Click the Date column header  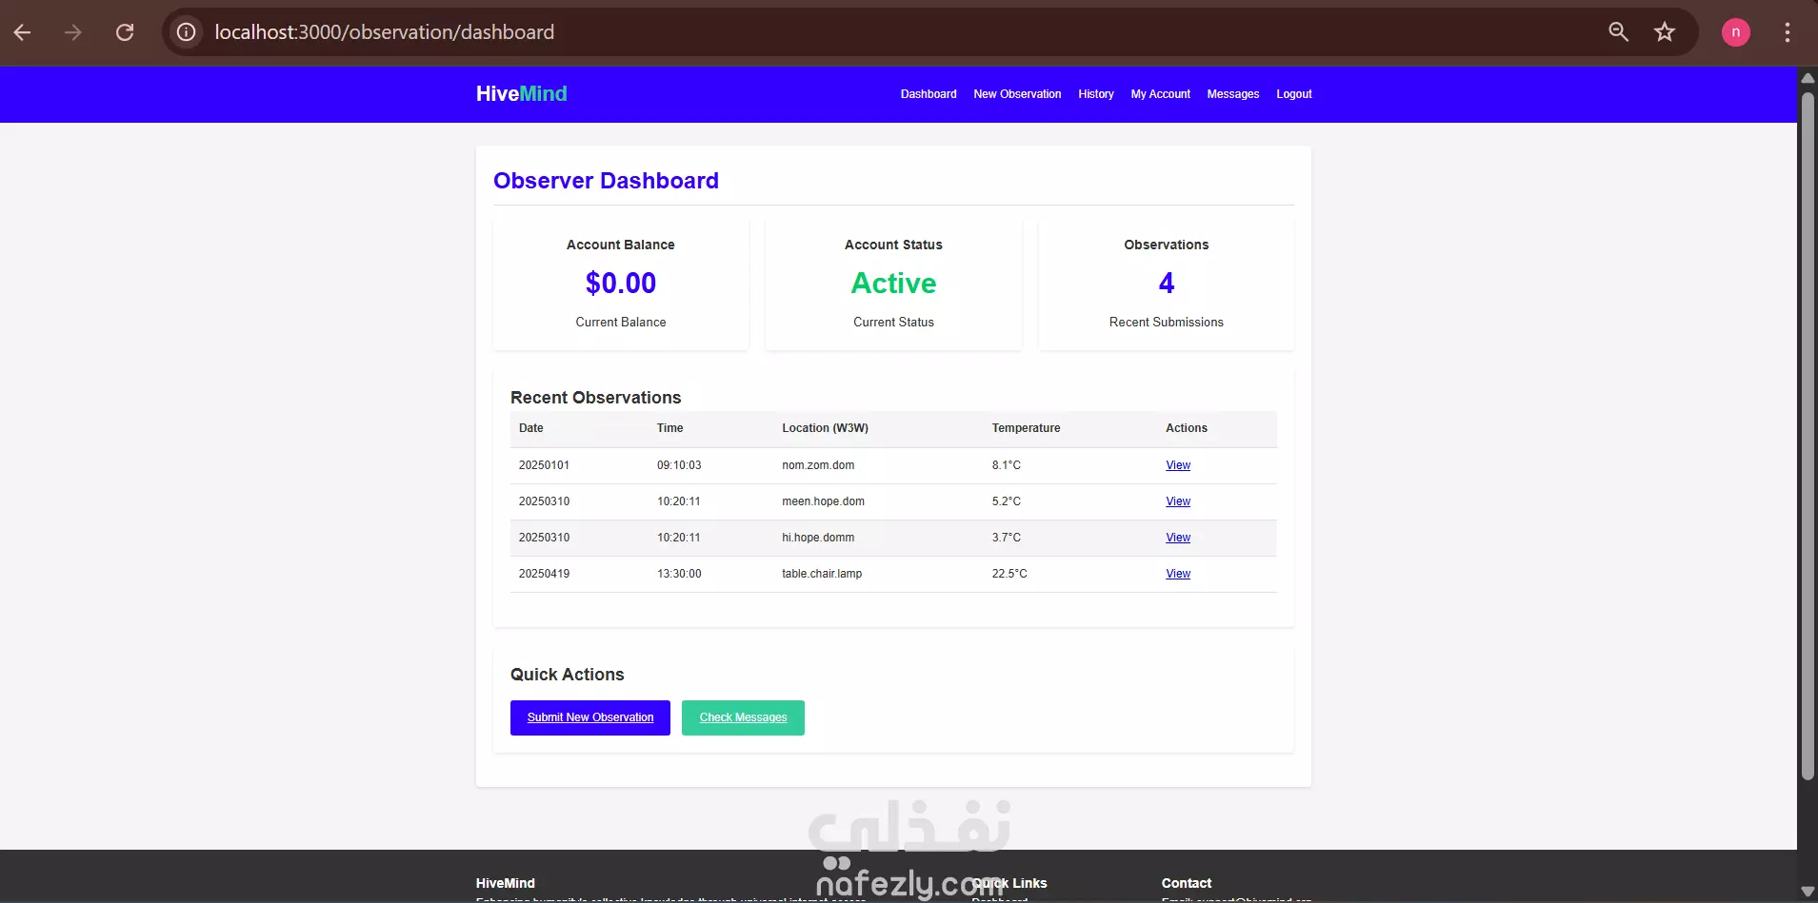click(531, 428)
